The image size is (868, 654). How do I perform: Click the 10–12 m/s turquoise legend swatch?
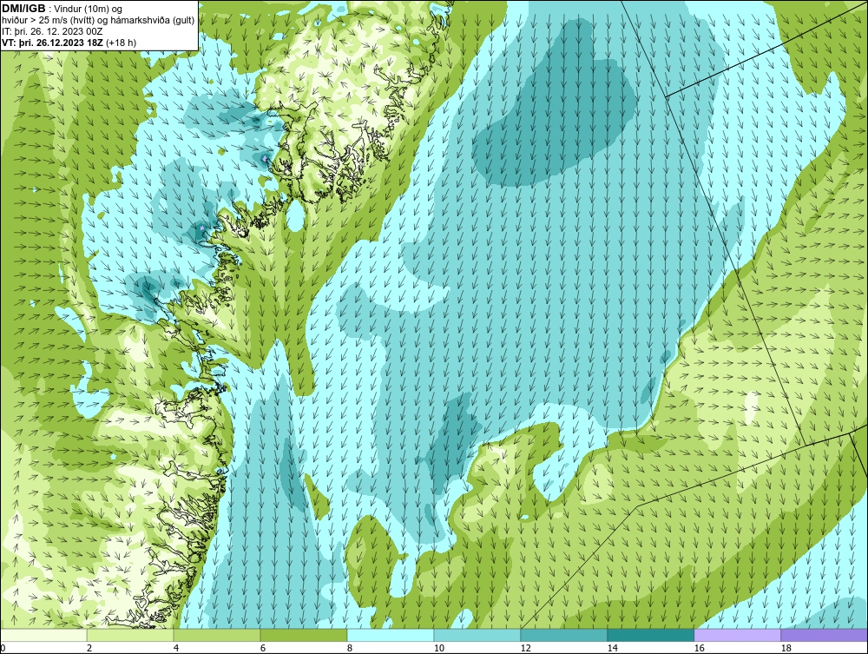(x=477, y=635)
